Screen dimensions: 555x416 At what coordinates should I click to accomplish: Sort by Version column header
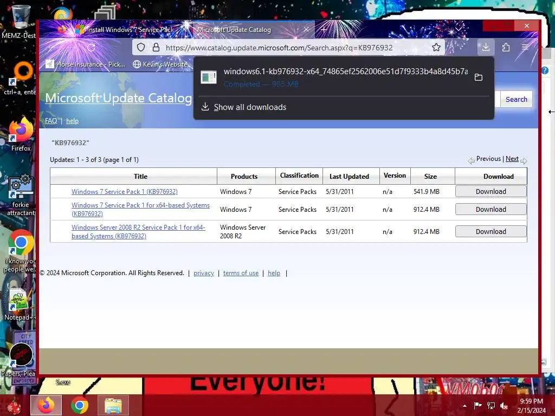click(x=395, y=175)
